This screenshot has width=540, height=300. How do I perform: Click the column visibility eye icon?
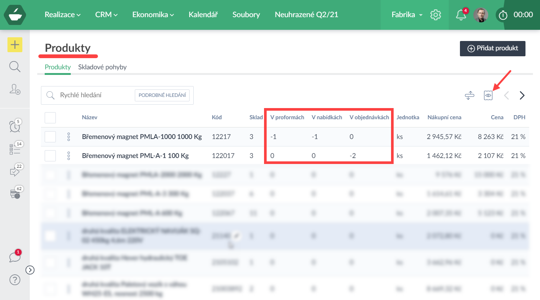coord(488,95)
